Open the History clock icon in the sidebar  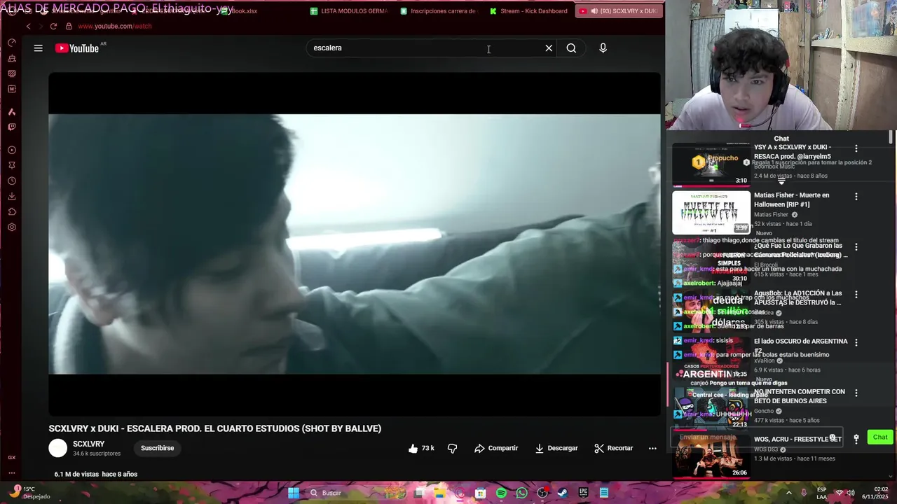point(12,181)
